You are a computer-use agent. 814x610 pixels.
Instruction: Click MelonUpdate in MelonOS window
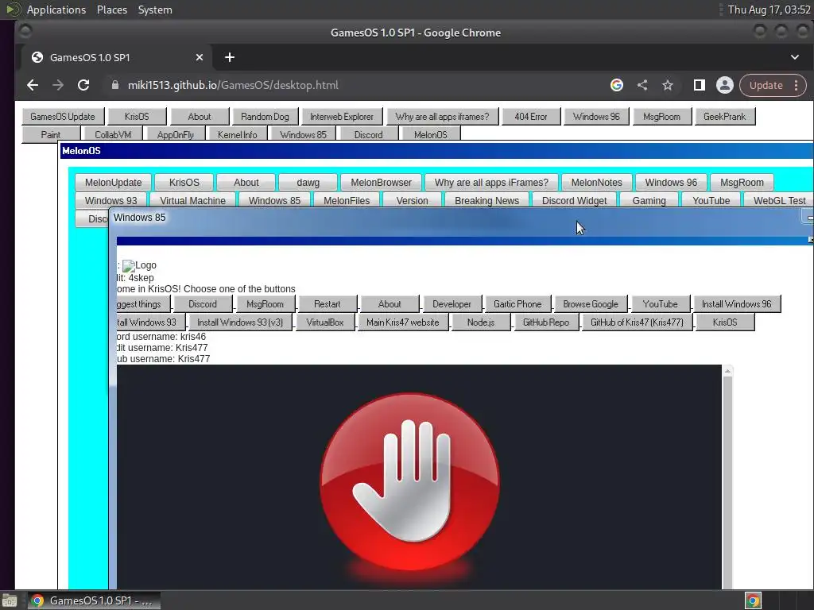tap(113, 183)
